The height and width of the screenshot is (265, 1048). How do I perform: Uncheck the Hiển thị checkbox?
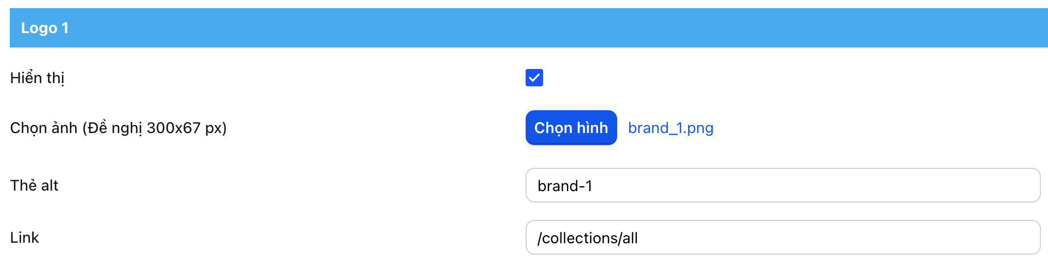tap(534, 78)
